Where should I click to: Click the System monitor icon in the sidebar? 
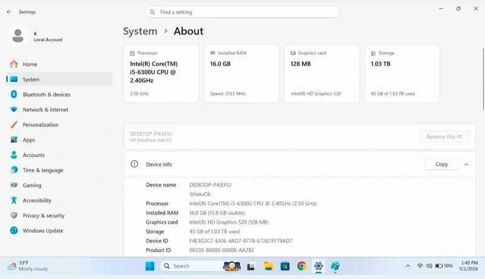(14, 79)
